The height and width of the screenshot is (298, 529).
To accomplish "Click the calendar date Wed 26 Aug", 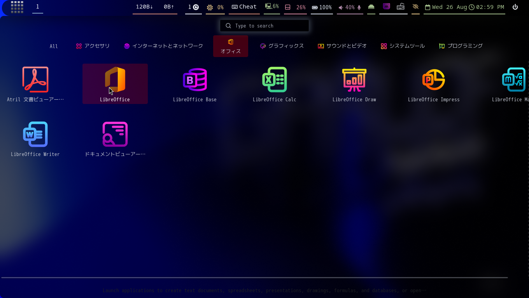I will click(446, 7).
